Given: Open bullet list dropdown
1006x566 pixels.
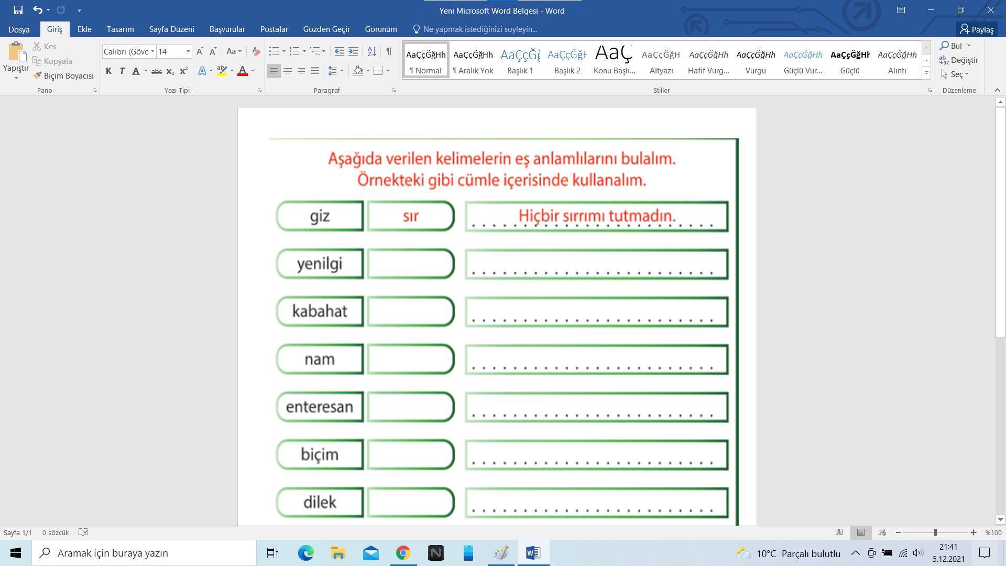Looking at the screenshot, I should click(284, 51).
